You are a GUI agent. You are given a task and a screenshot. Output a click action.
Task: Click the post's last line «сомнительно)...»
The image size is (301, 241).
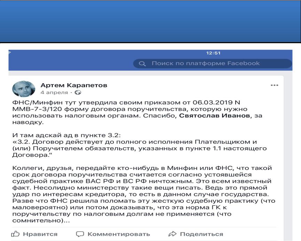pyautogui.click(x=41, y=220)
